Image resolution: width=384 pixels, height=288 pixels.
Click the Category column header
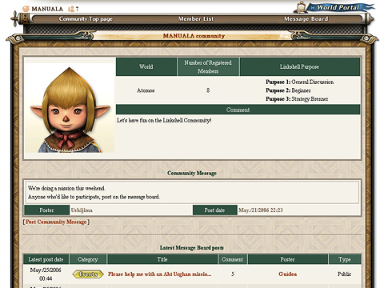(x=88, y=259)
